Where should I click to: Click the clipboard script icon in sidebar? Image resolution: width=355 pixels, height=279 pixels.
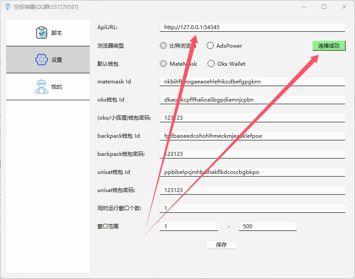point(41,33)
